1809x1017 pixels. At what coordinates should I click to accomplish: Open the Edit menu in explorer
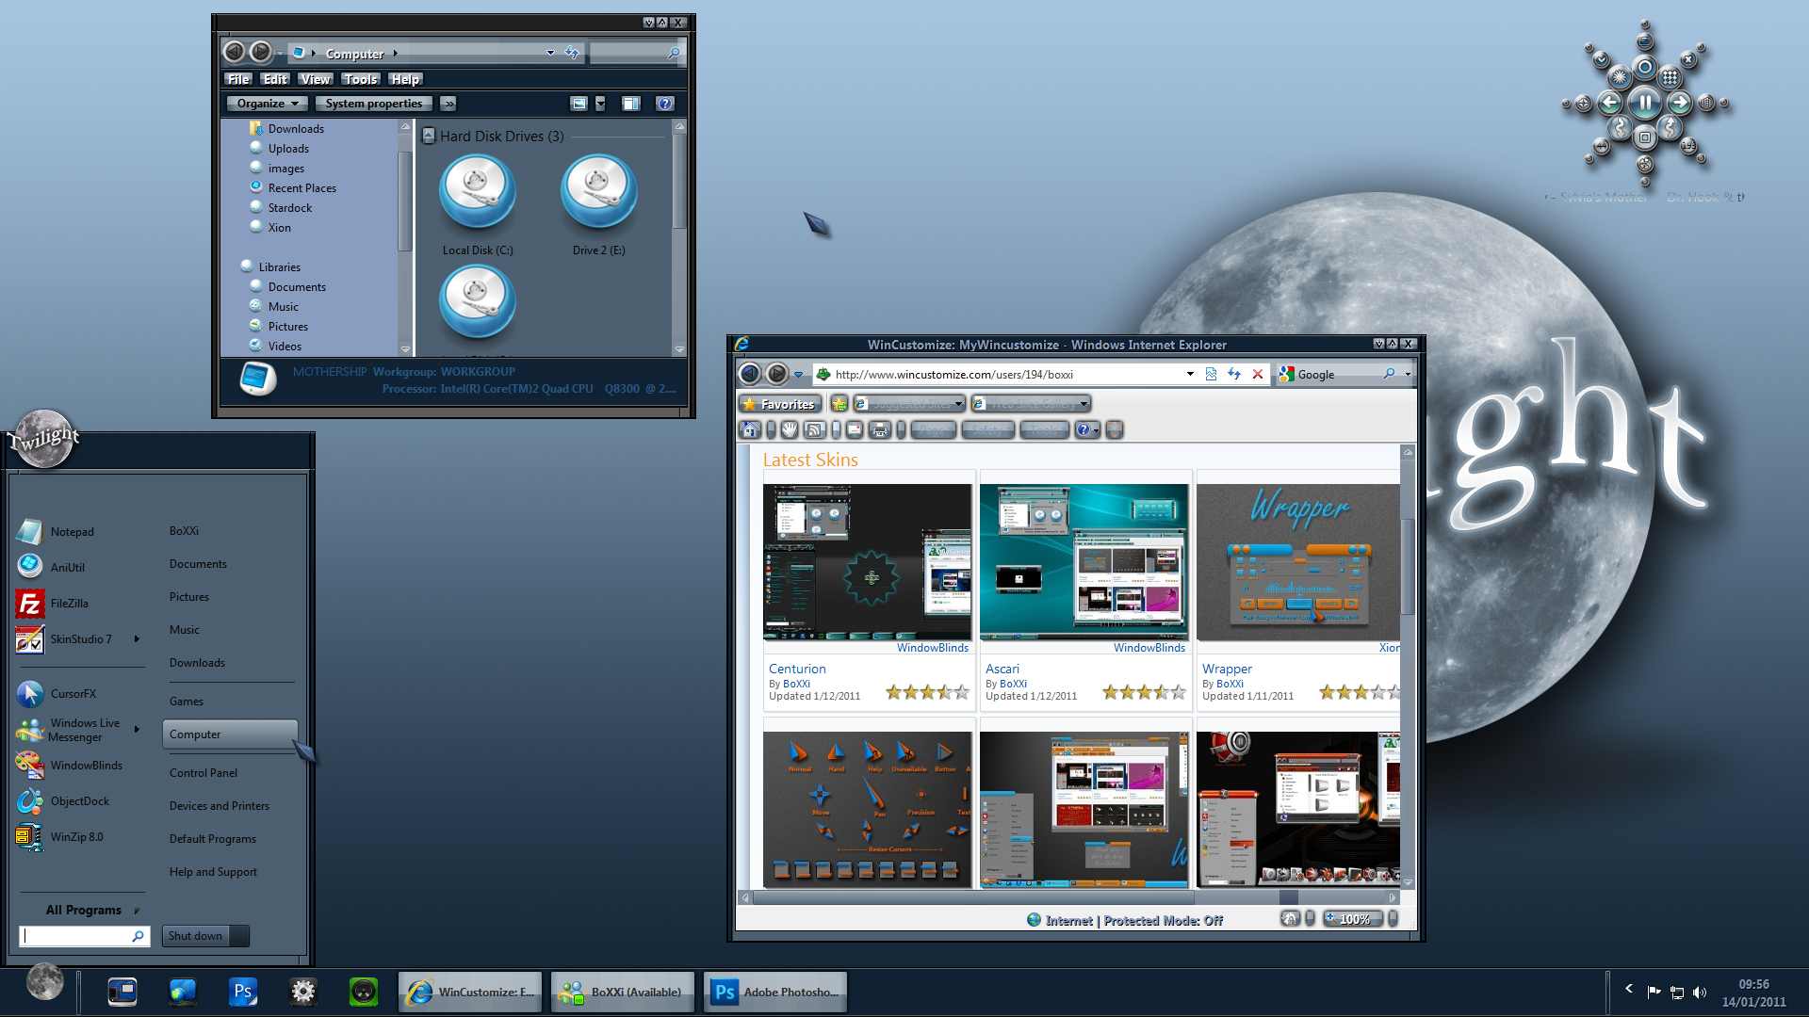[275, 79]
